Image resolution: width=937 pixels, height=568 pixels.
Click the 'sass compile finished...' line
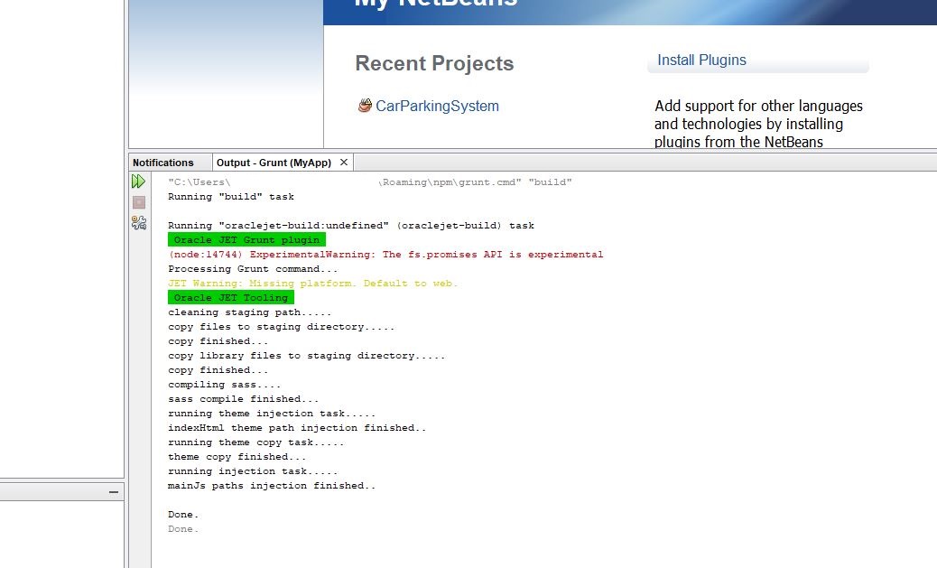point(243,399)
